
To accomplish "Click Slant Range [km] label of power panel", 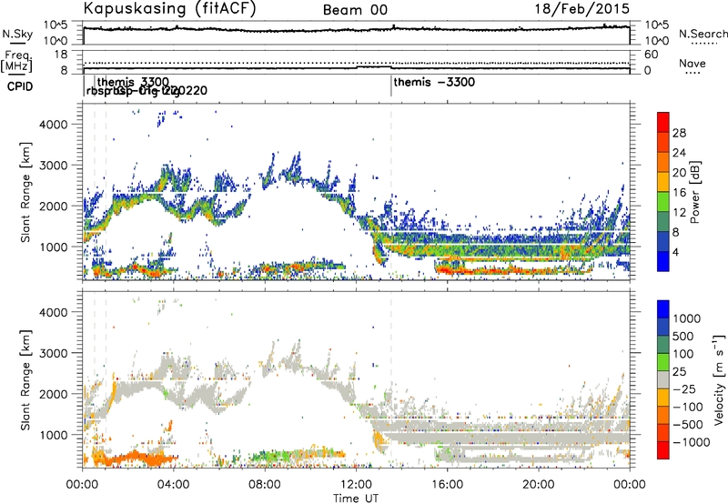I will (25, 192).
